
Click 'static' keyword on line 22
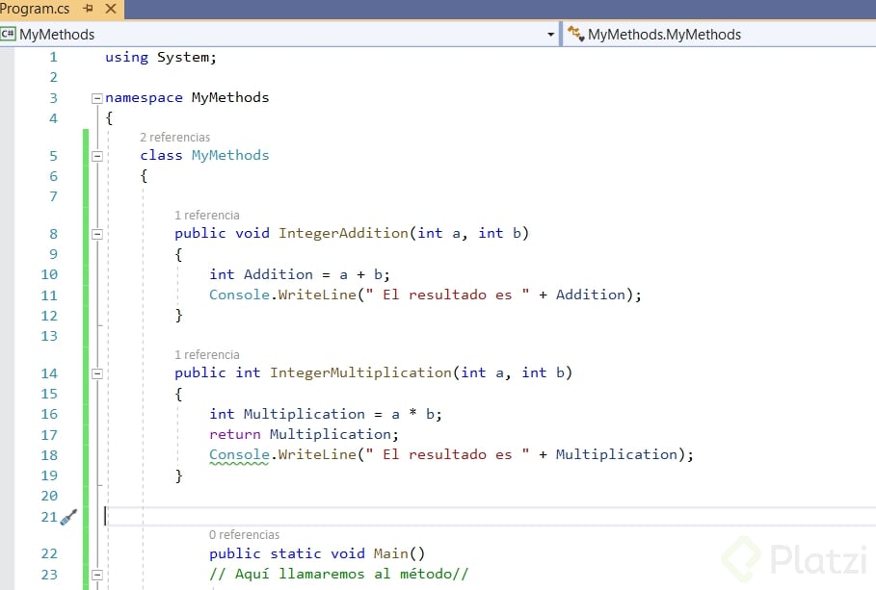pos(296,553)
